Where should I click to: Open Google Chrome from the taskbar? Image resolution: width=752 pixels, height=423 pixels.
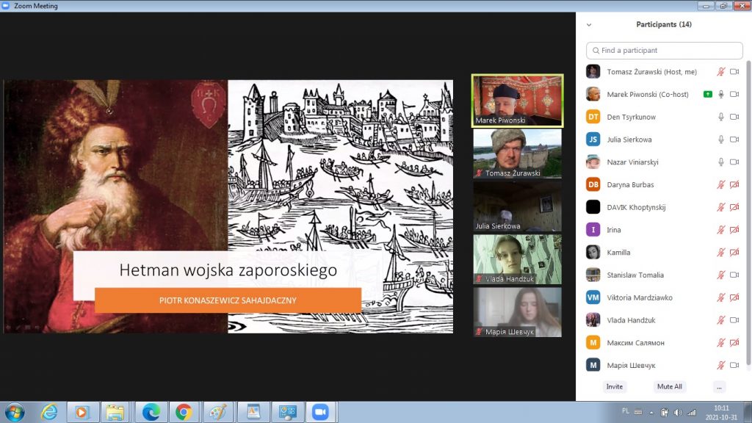click(x=182, y=411)
